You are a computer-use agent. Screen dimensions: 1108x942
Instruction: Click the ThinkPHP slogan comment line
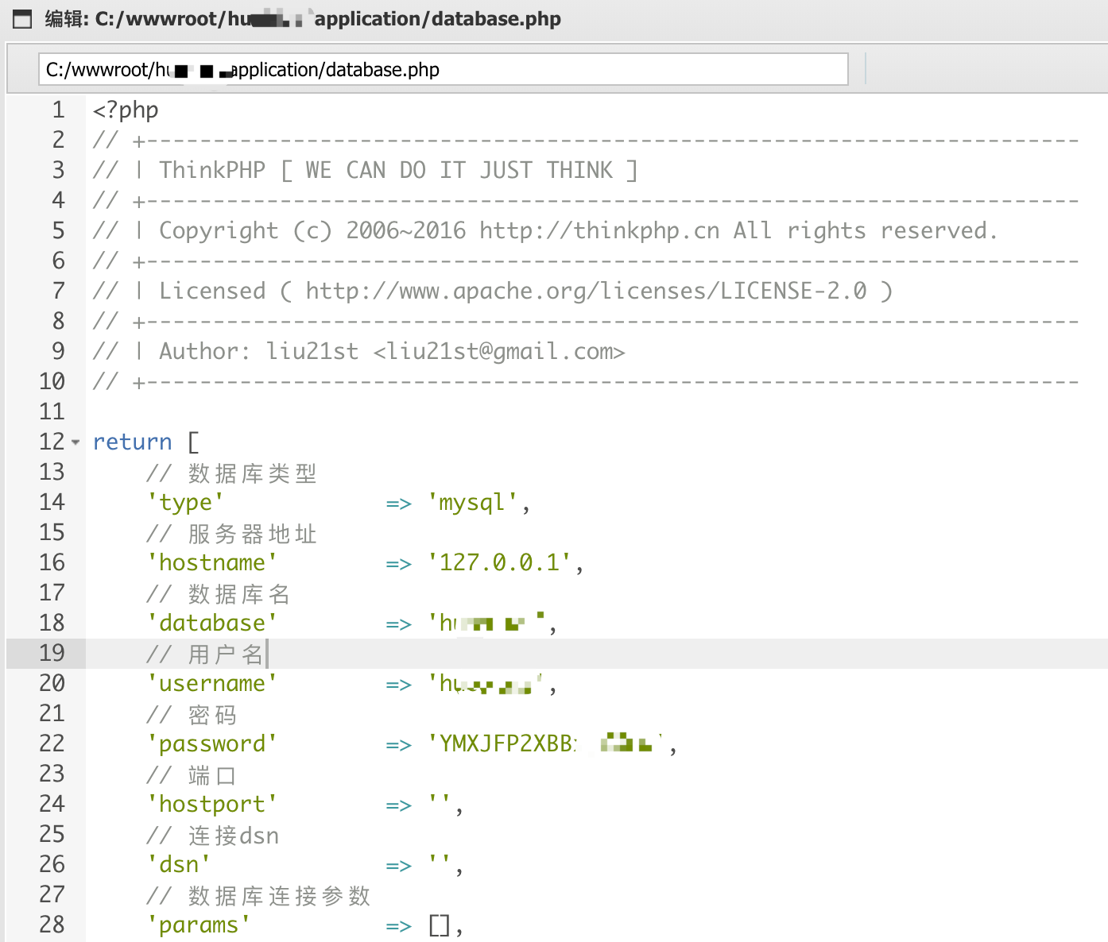365,170
